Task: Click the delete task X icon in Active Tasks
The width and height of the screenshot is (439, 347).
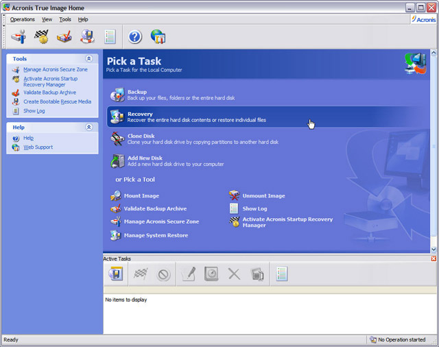Action: point(234,274)
